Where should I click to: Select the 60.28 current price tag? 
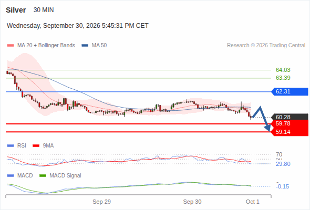pos(290,117)
